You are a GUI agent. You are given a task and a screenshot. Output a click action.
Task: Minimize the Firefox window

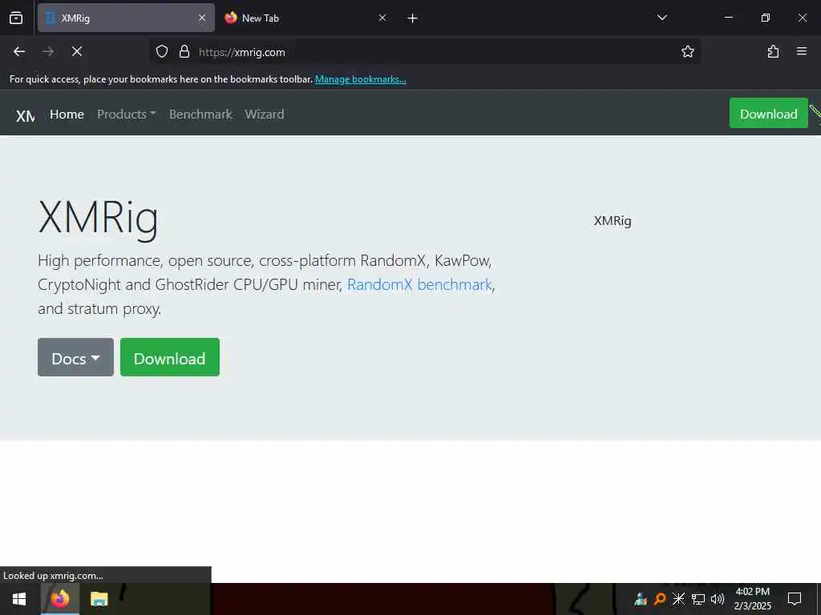point(728,18)
